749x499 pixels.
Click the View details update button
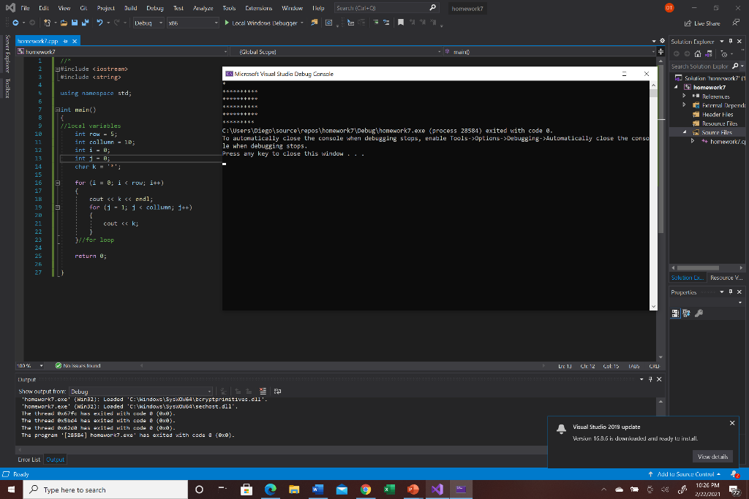pyautogui.click(x=712, y=456)
